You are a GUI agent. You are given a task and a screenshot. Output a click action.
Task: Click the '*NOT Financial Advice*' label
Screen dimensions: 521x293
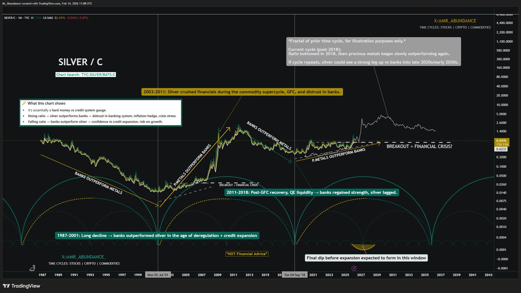click(x=247, y=253)
